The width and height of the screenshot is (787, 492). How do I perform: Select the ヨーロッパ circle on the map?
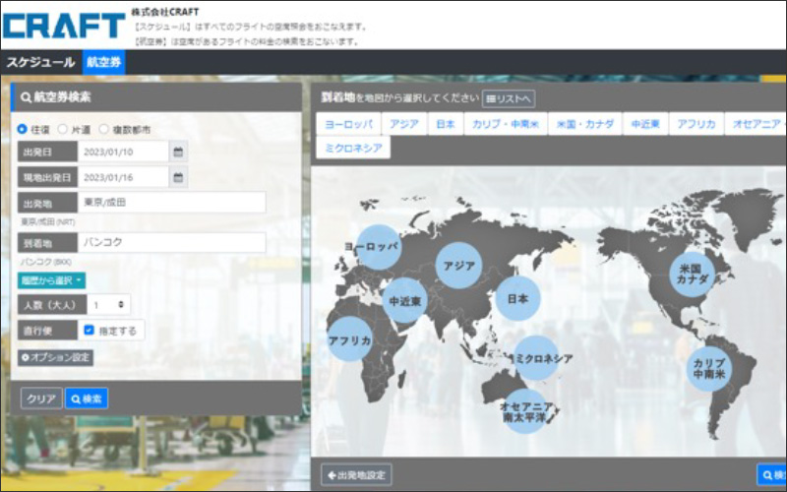click(x=379, y=247)
